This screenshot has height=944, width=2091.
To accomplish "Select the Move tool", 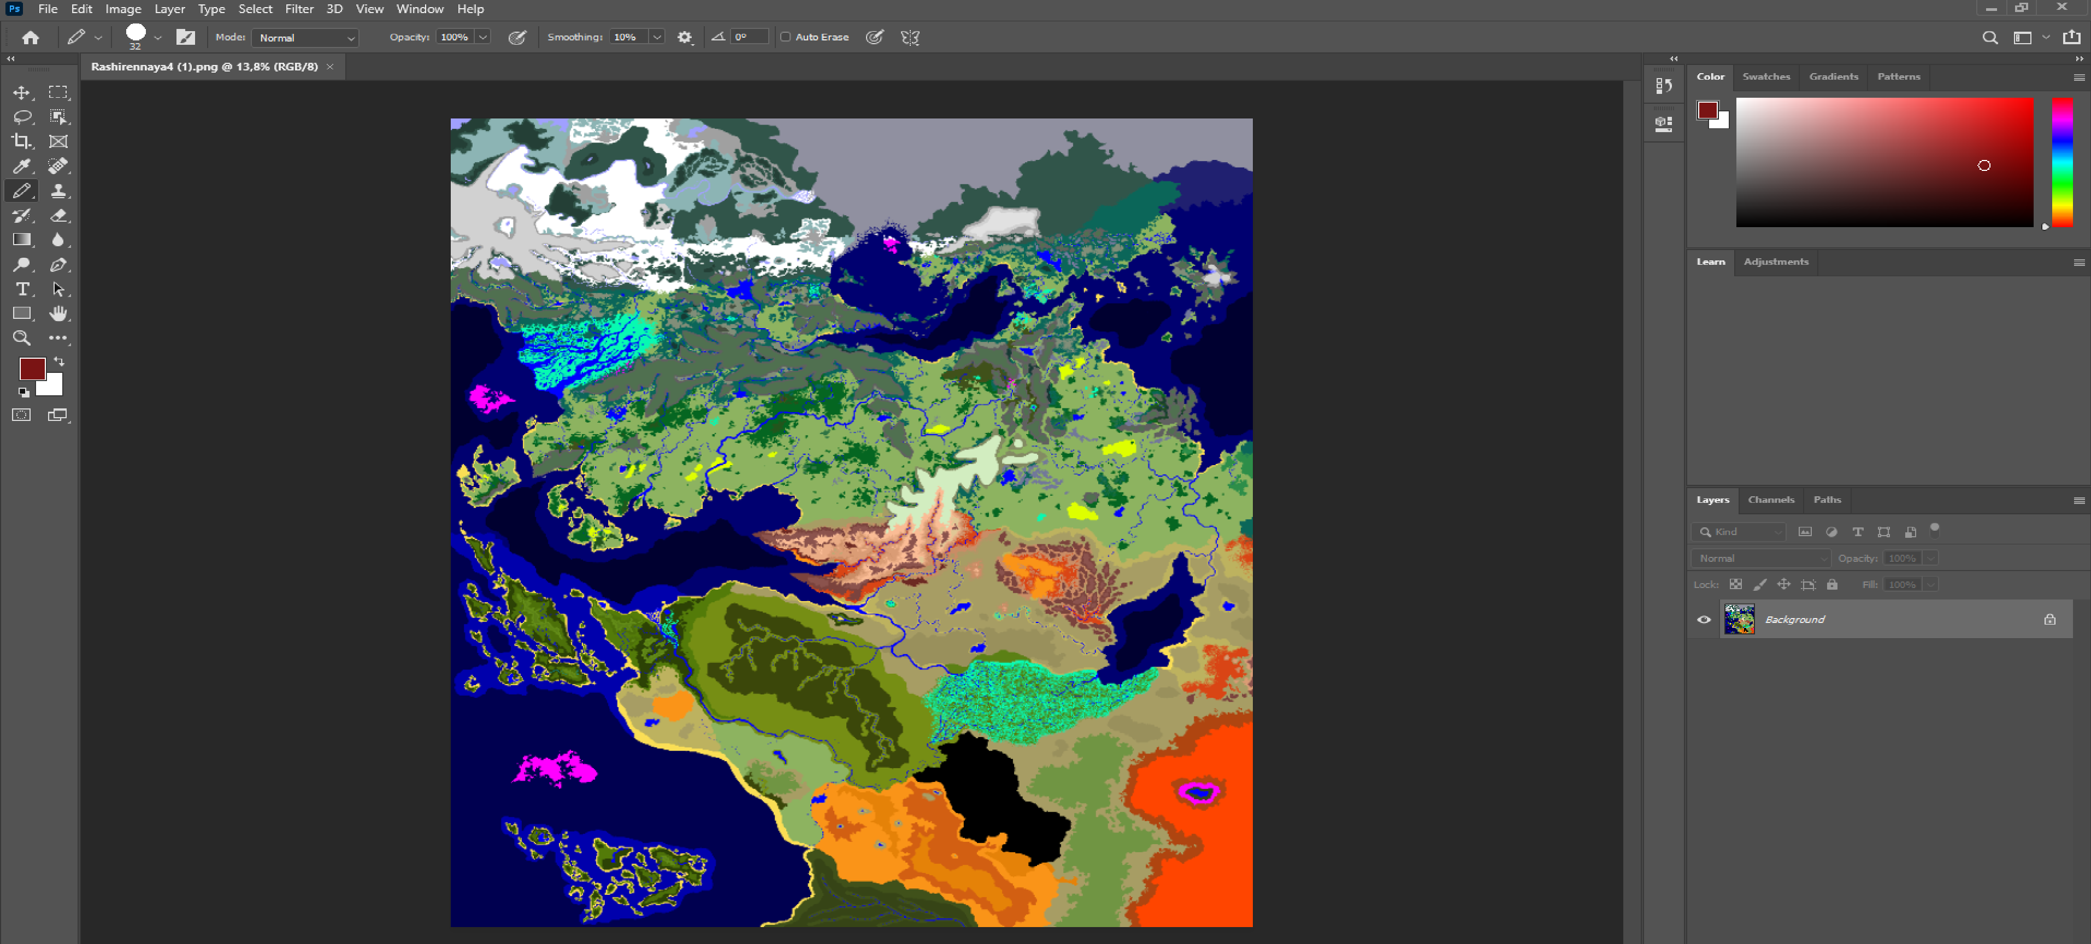I will tap(21, 92).
